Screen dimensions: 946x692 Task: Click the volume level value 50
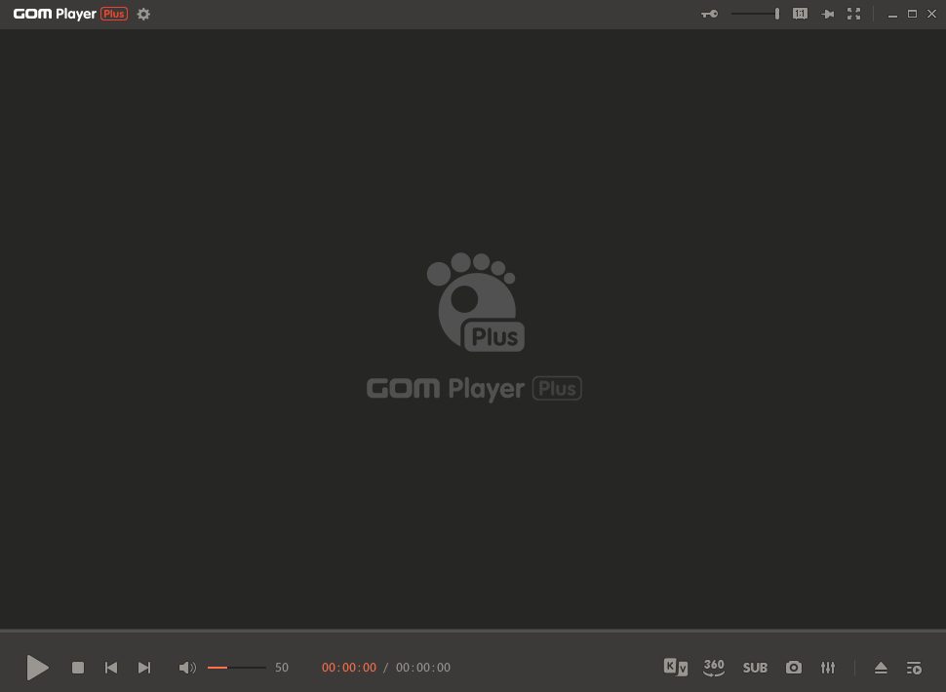[282, 668]
